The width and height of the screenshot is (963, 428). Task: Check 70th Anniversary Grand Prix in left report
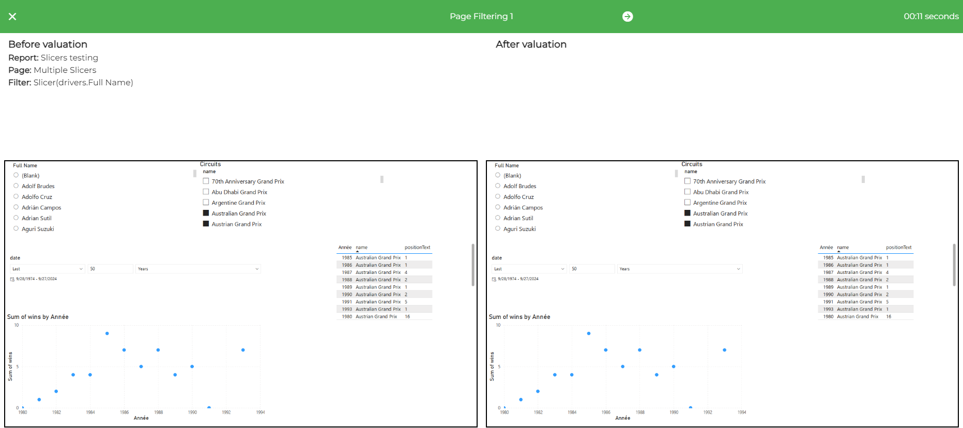(x=206, y=181)
